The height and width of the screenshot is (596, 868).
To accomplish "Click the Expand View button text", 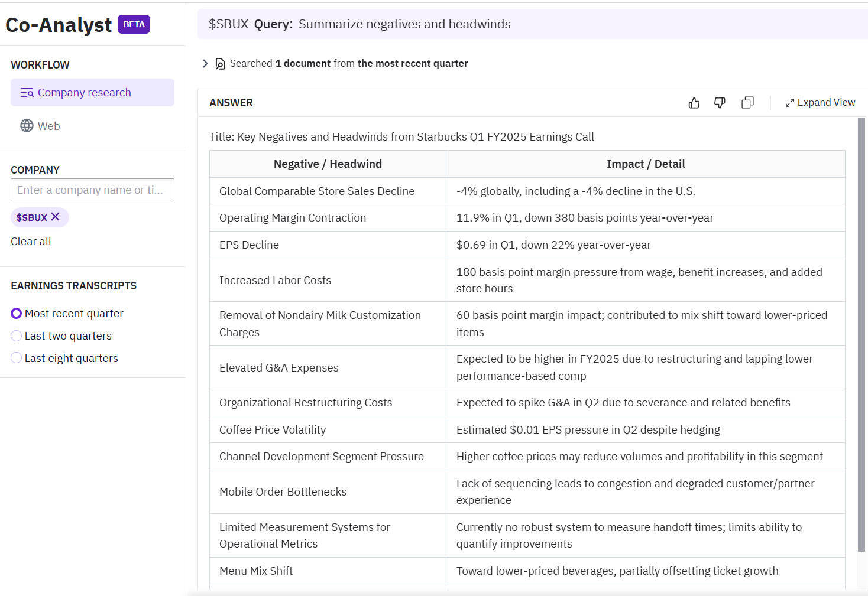I will (x=826, y=103).
